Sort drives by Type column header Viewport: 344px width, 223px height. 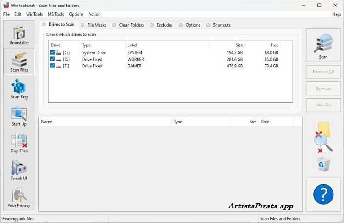[103, 45]
